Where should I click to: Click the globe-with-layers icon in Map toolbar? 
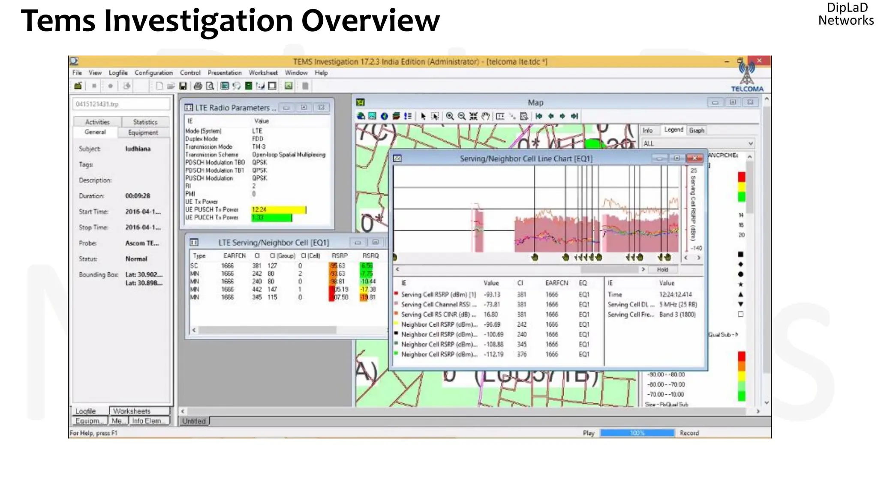pos(361,116)
